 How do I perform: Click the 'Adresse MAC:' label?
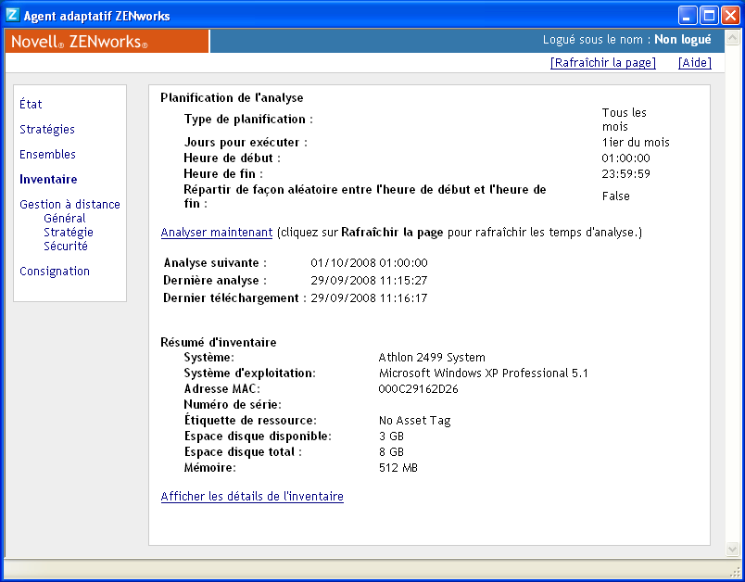[x=222, y=388]
